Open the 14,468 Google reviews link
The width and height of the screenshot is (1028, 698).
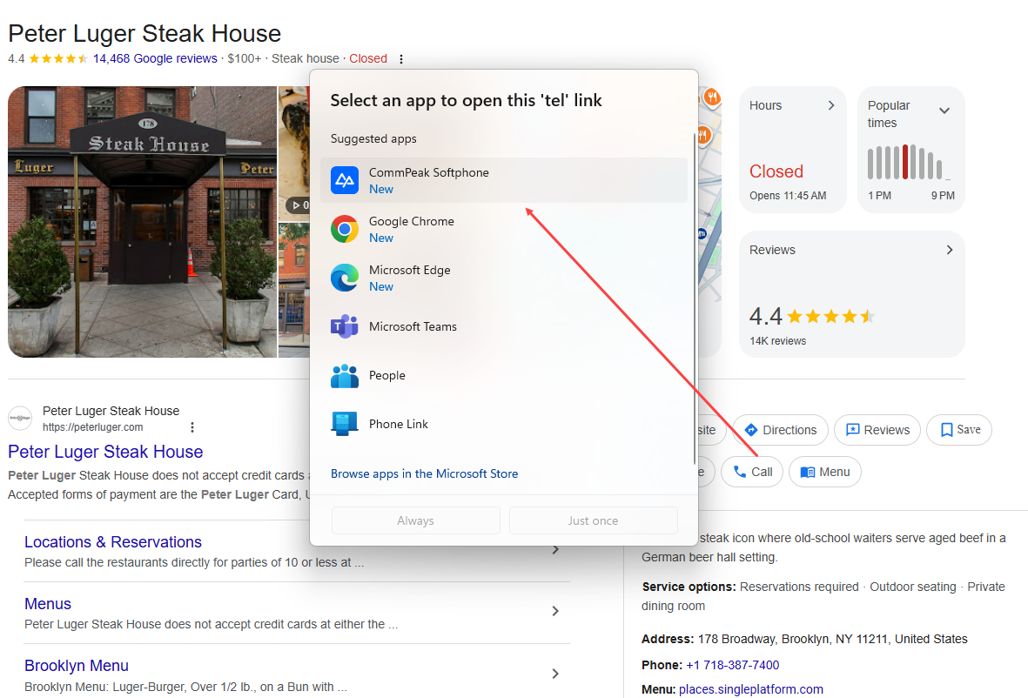pyautogui.click(x=155, y=58)
